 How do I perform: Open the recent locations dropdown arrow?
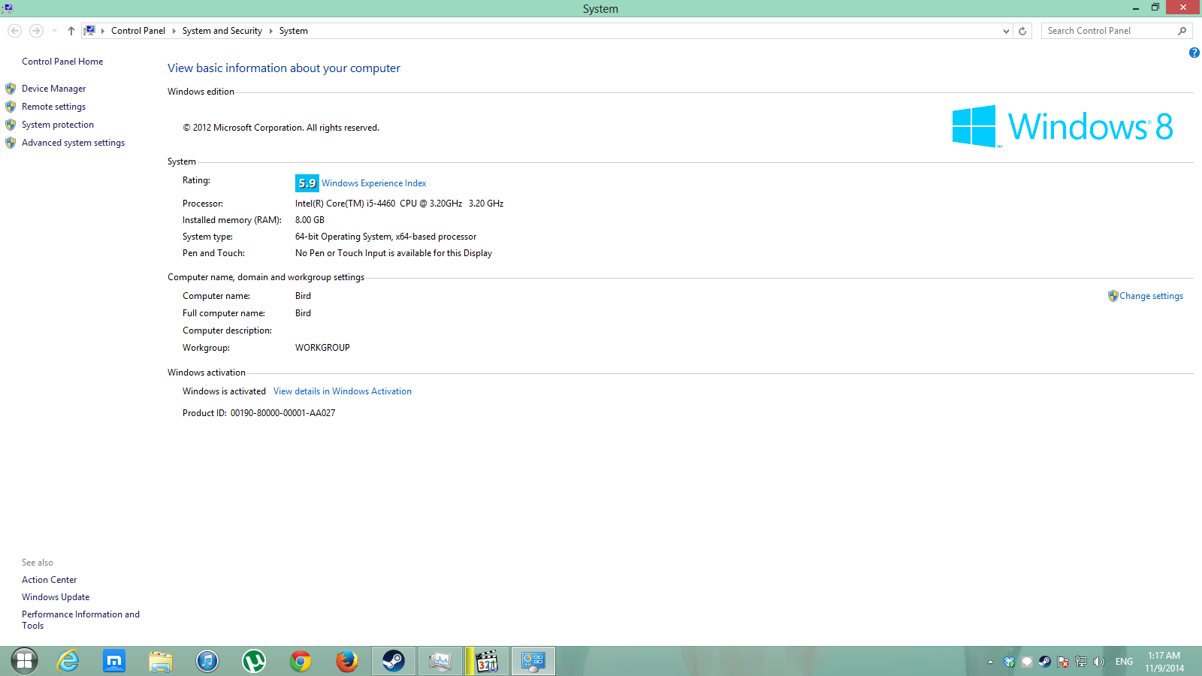point(54,31)
